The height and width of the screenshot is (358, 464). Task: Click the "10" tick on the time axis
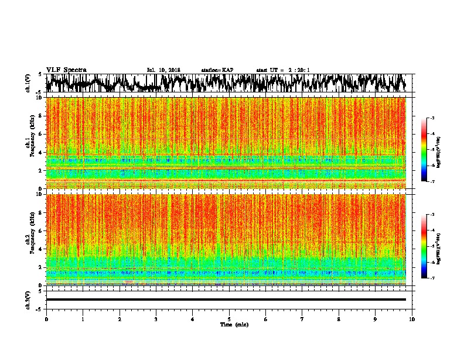[x=412, y=319]
